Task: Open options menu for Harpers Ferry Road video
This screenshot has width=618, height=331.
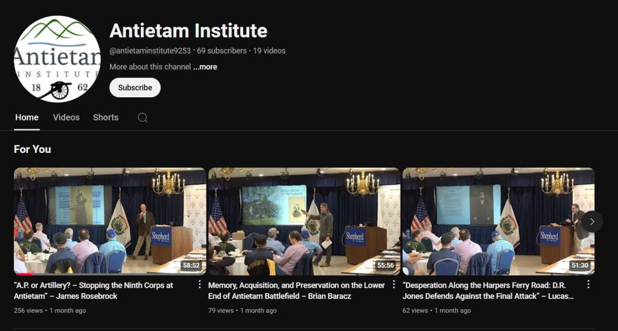Action: (588, 284)
